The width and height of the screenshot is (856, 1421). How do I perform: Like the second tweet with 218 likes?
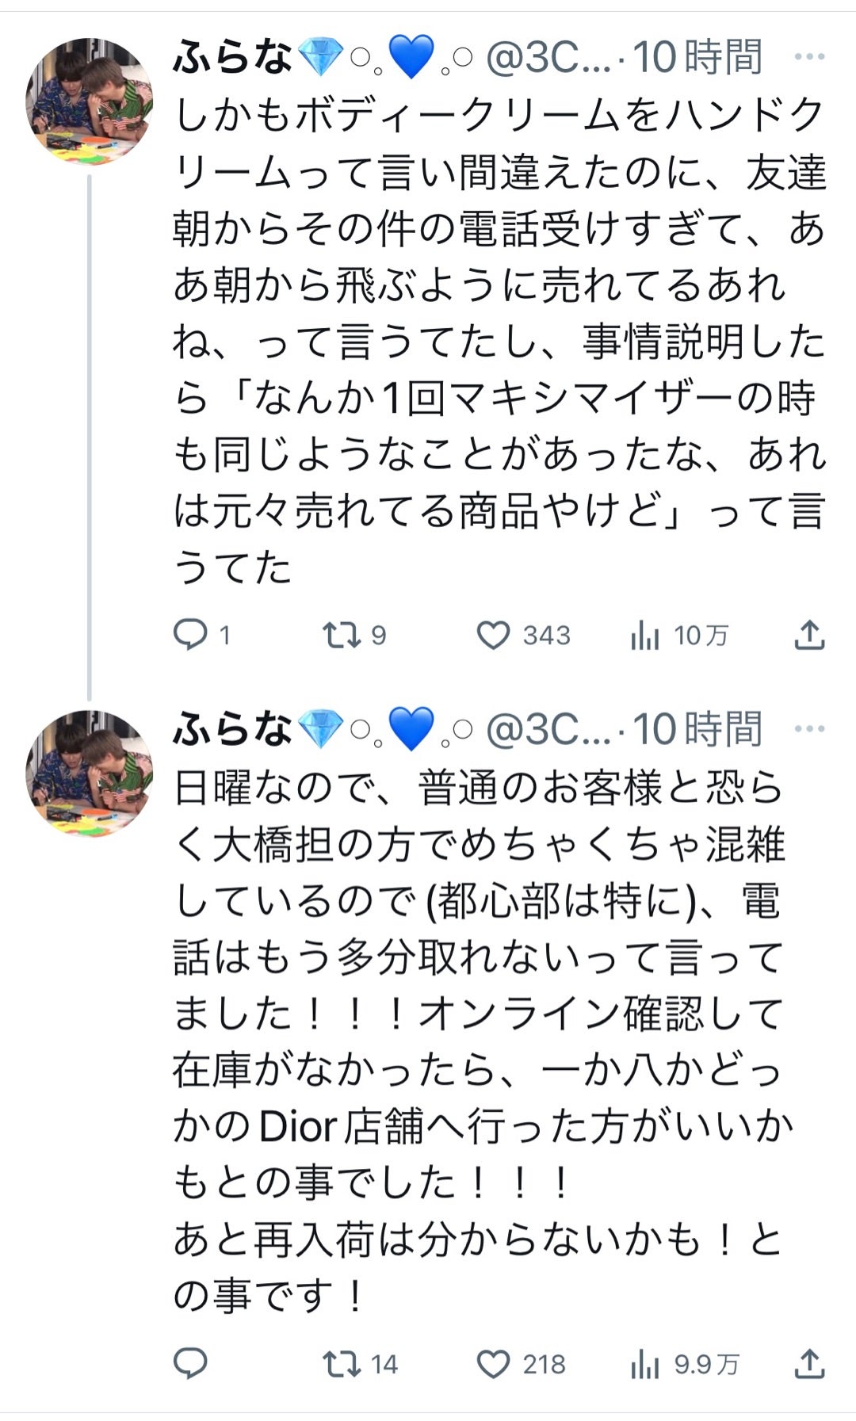point(493,1364)
